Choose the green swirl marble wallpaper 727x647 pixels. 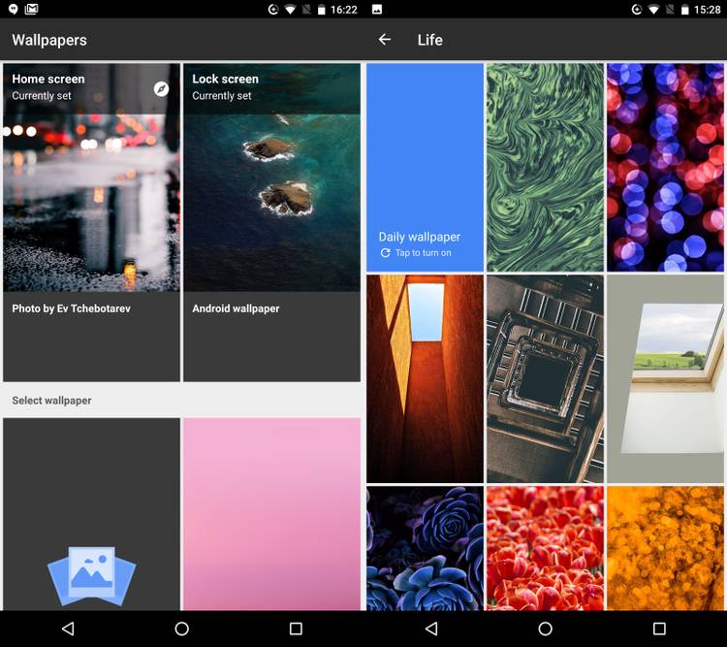tap(545, 168)
